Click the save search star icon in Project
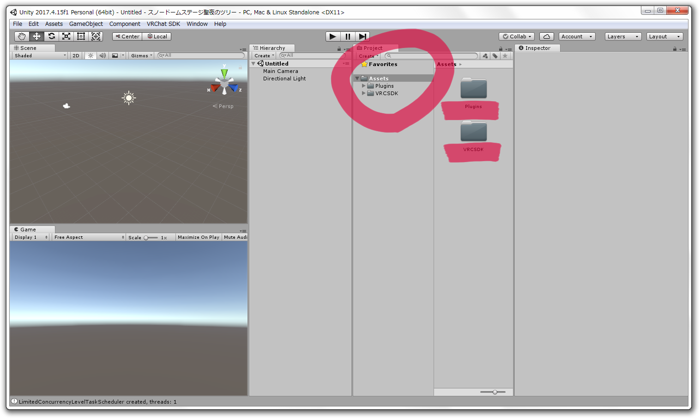This screenshot has width=700, height=418. click(x=505, y=56)
